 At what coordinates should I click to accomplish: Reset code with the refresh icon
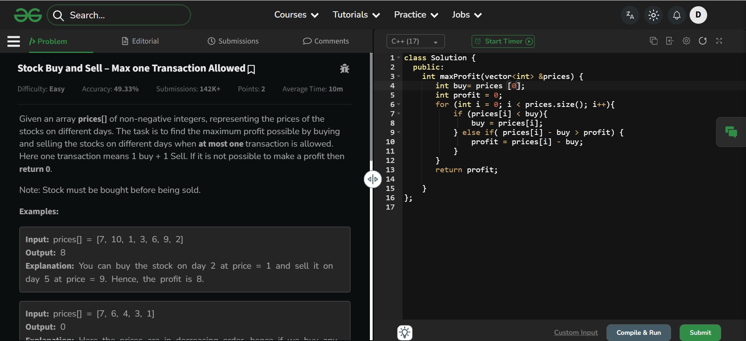click(x=702, y=41)
